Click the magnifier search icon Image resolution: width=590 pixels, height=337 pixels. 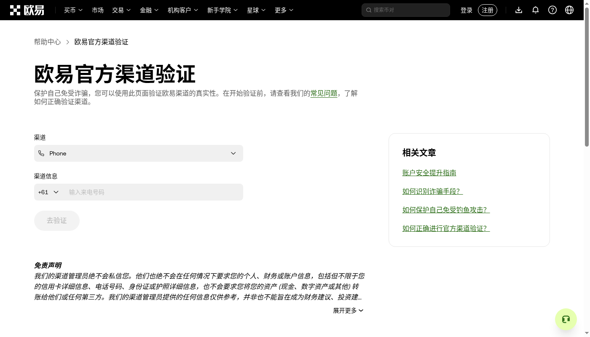tap(369, 10)
